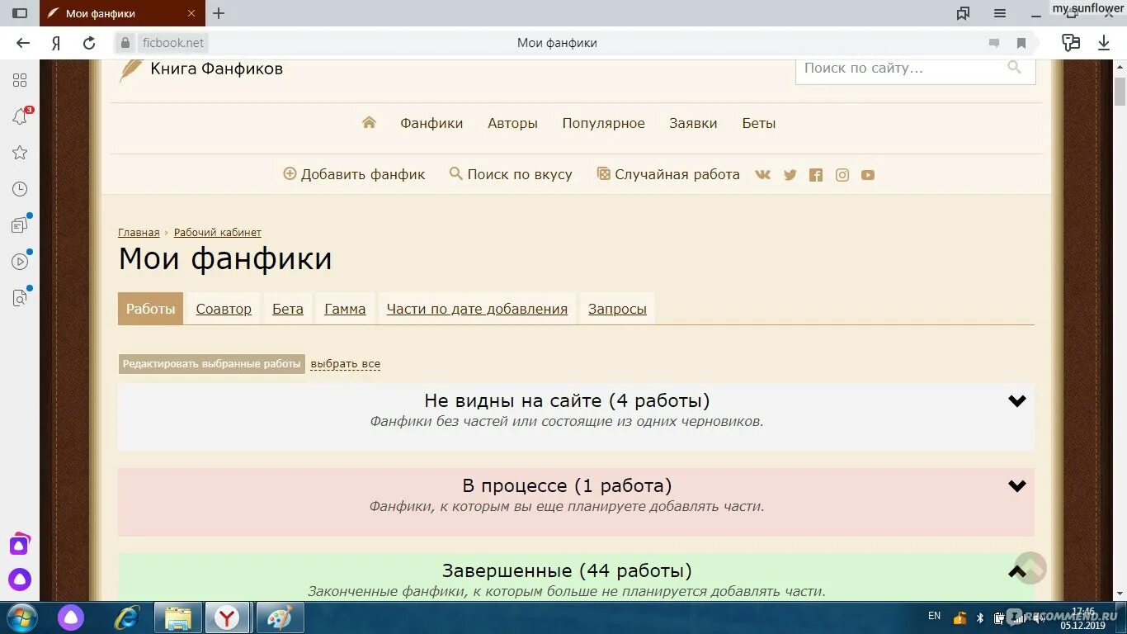Expand 'В процессе (1 работа)' section
1127x634 pixels.
[1017, 486]
